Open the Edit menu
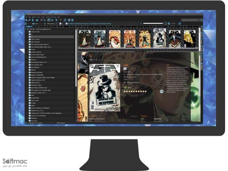 click(x=30, y=17)
